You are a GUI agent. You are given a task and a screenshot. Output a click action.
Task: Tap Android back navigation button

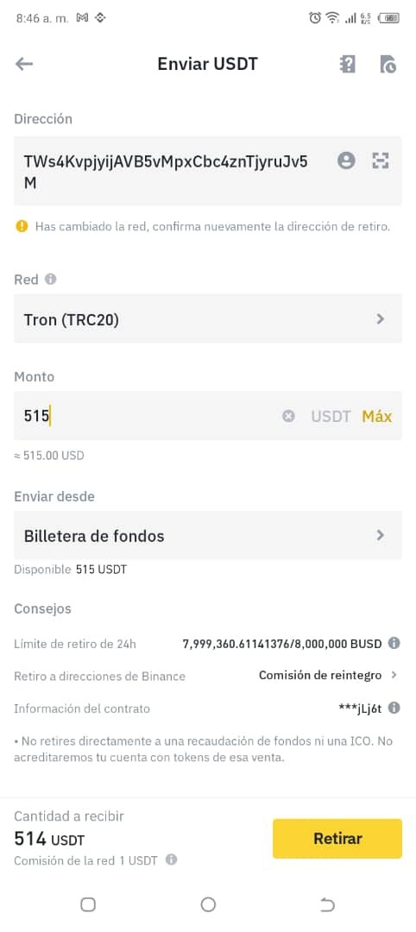pyautogui.click(x=327, y=904)
